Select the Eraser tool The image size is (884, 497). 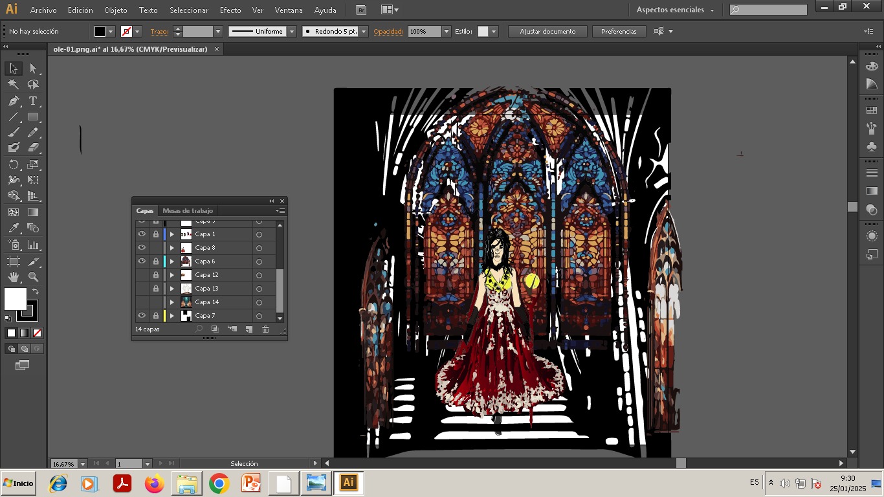click(33, 148)
